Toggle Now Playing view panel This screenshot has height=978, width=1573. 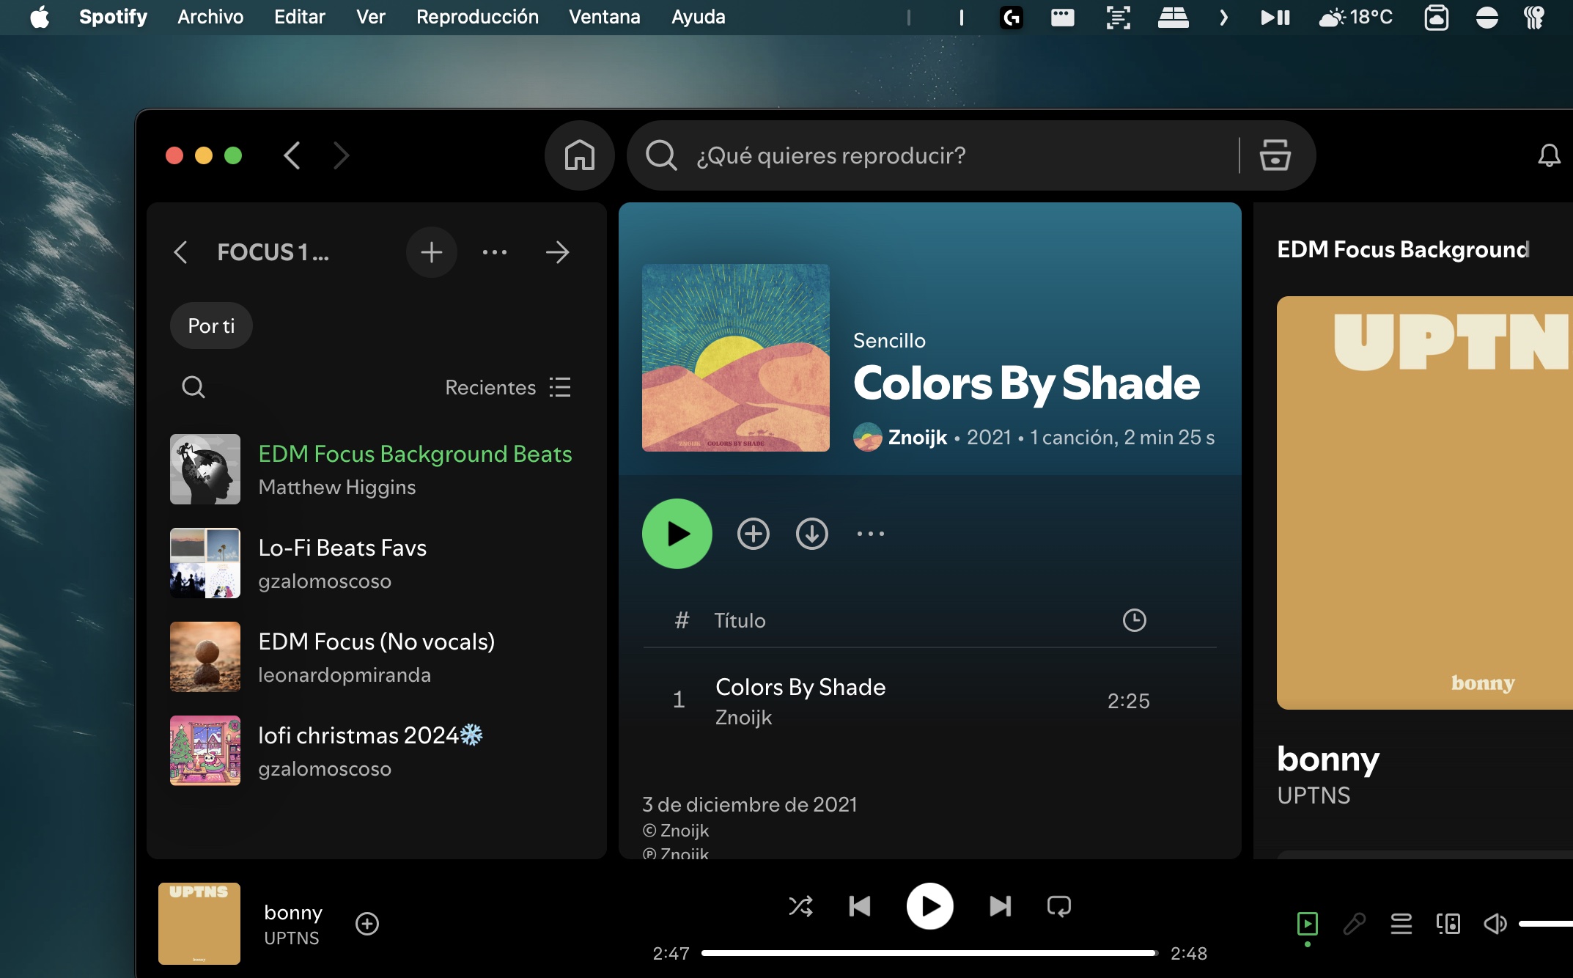coord(1308,924)
